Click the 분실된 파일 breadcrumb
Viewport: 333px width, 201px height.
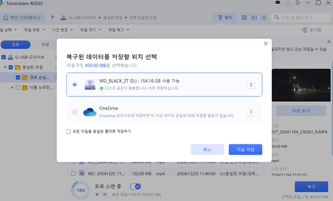[x=113, y=18]
